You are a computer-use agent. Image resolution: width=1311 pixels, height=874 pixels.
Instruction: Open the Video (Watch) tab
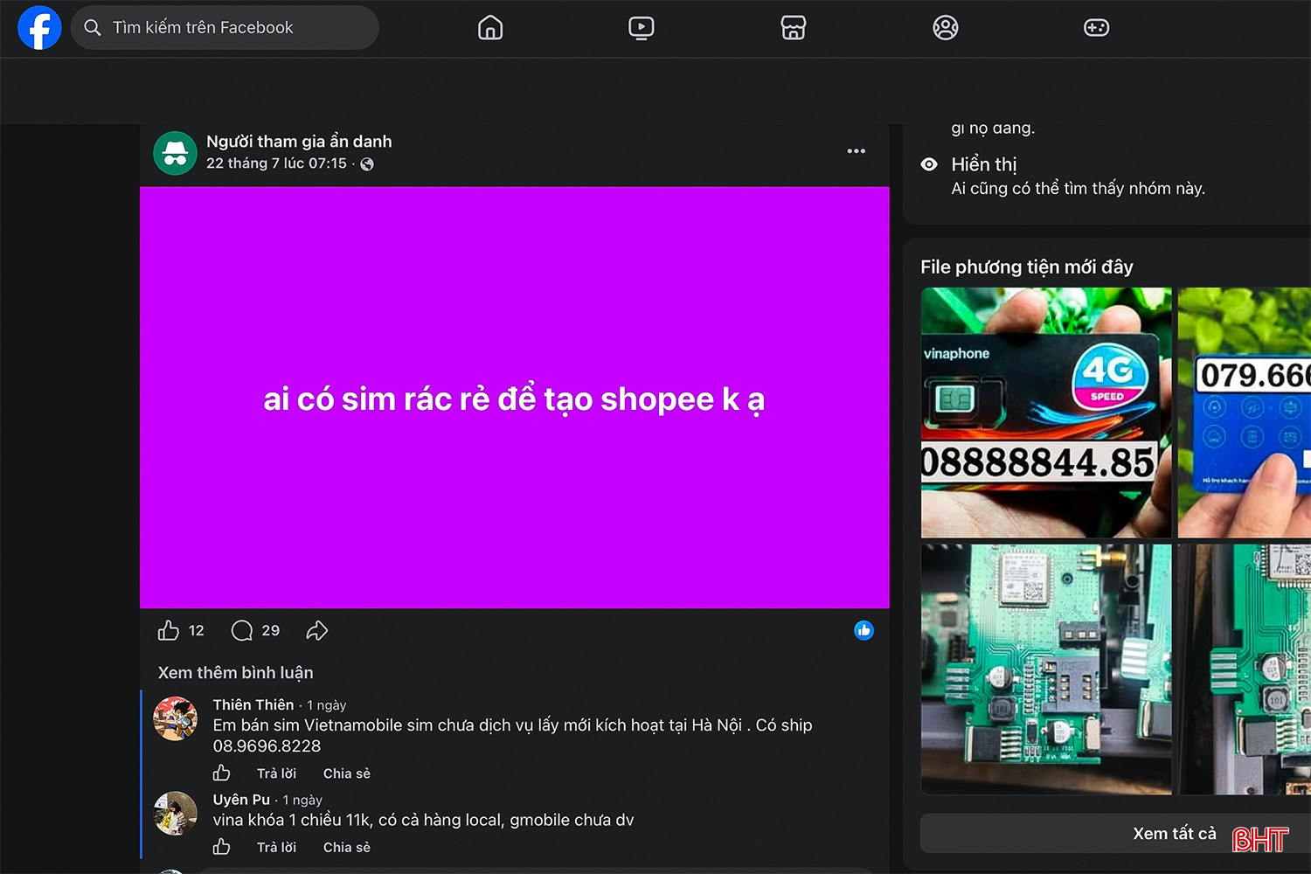642,28
